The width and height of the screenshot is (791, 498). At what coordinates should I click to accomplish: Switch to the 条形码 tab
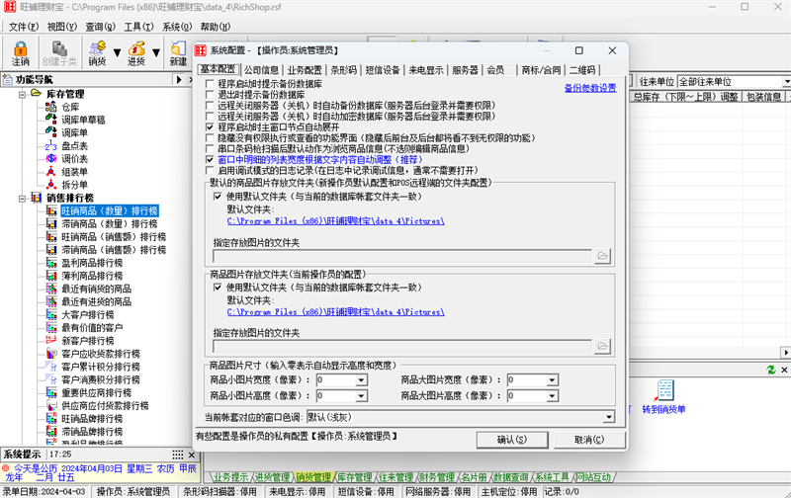pyautogui.click(x=343, y=70)
